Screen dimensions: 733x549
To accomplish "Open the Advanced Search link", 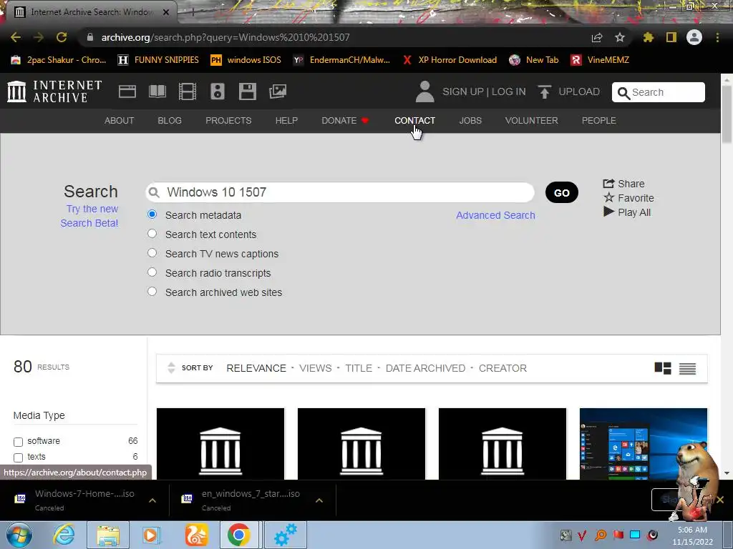I will [495, 215].
